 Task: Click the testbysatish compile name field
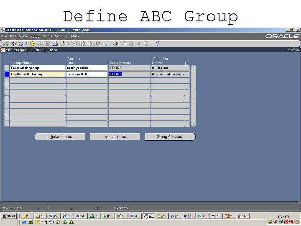pos(87,68)
